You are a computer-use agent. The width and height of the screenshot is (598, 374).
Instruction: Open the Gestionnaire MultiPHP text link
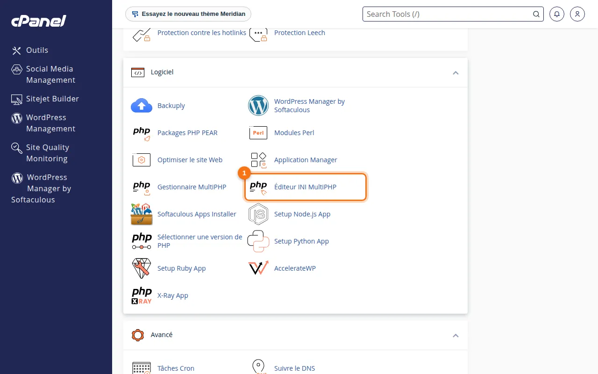click(192, 187)
